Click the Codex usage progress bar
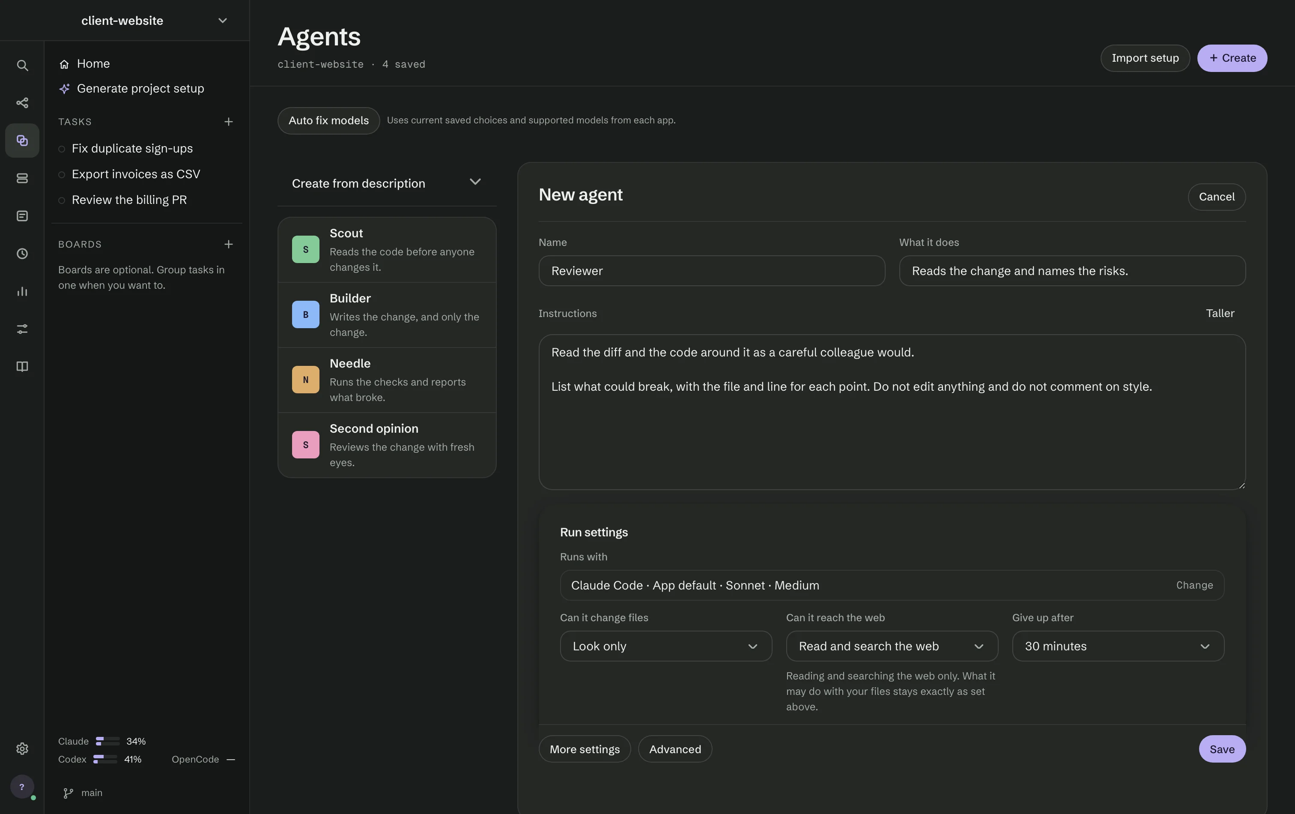This screenshot has height=814, width=1295. (x=105, y=759)
